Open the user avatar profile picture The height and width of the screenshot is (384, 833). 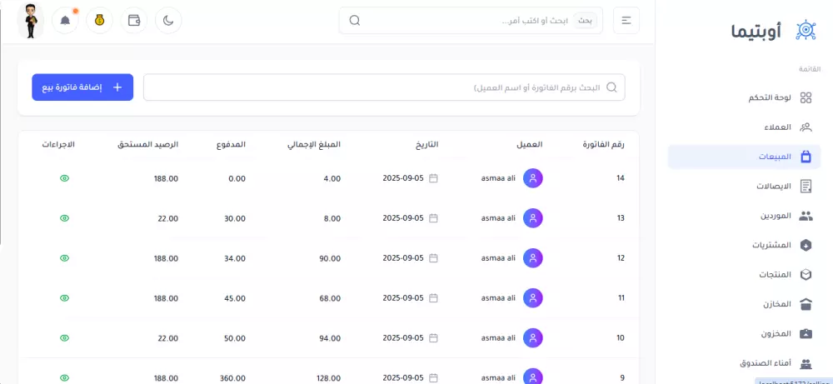(31, 21)
